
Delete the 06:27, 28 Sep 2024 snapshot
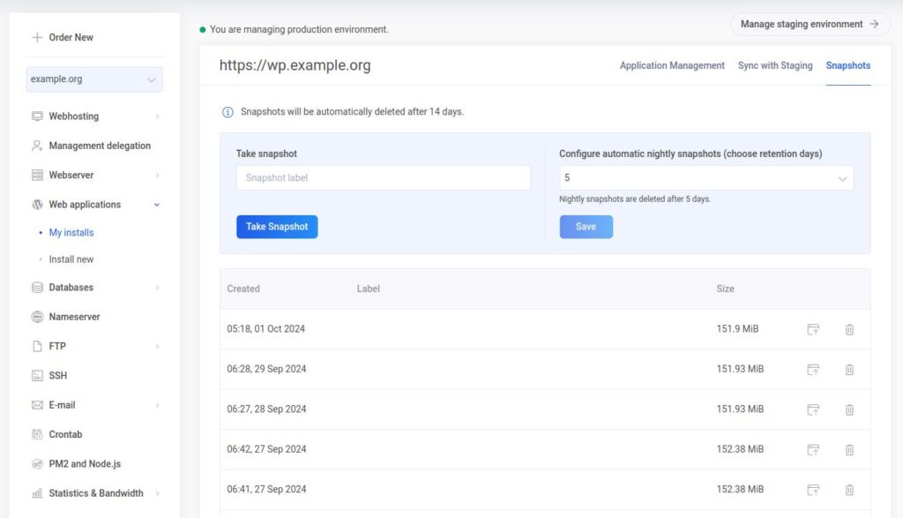coord(849,409)
